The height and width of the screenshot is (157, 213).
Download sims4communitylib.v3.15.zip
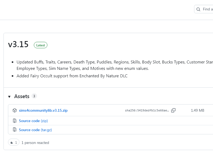[43, 110]
